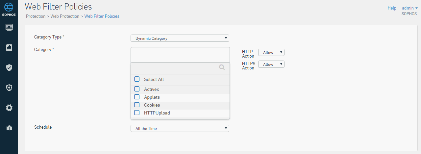Open the Objects cube sidebar icon
This screenshot has height=154, width=421.
[9, 128]
